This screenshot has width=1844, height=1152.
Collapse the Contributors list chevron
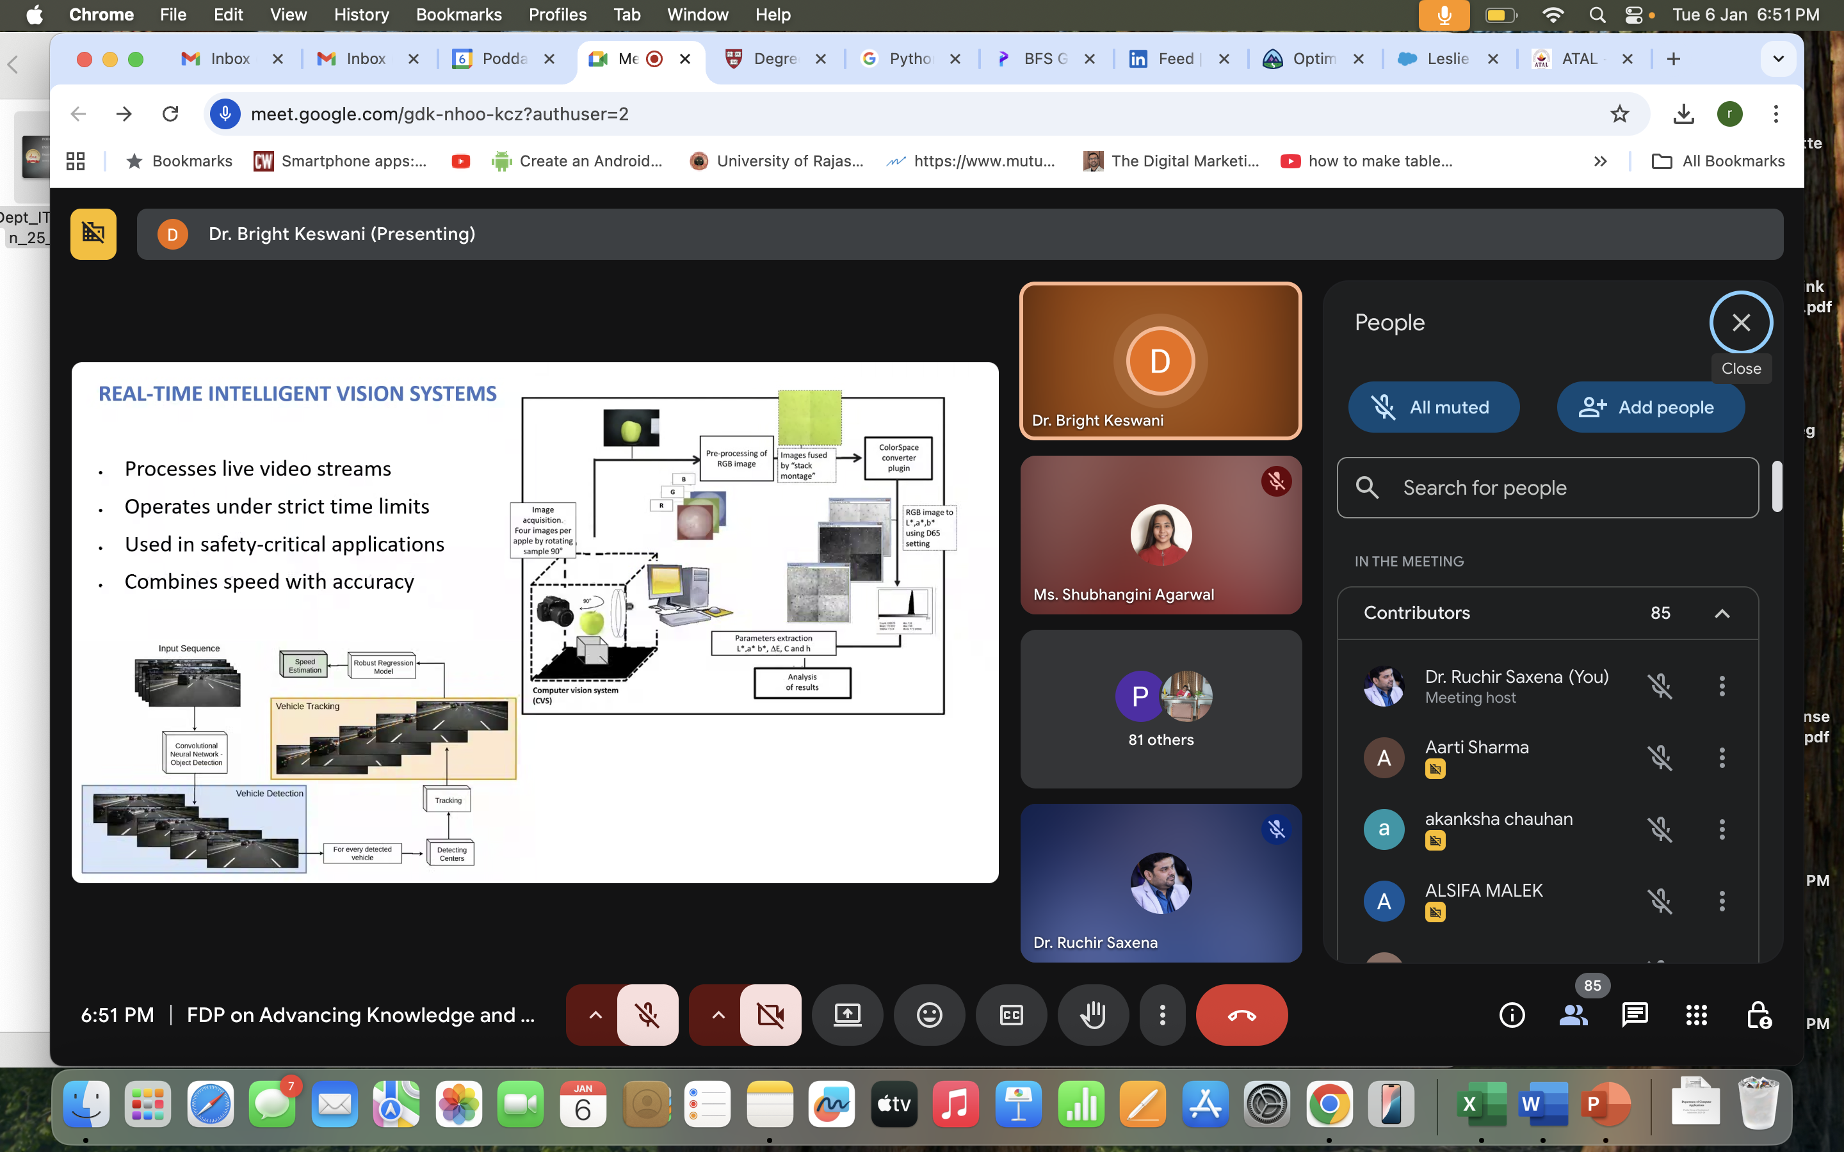(x=1722, y=613)
